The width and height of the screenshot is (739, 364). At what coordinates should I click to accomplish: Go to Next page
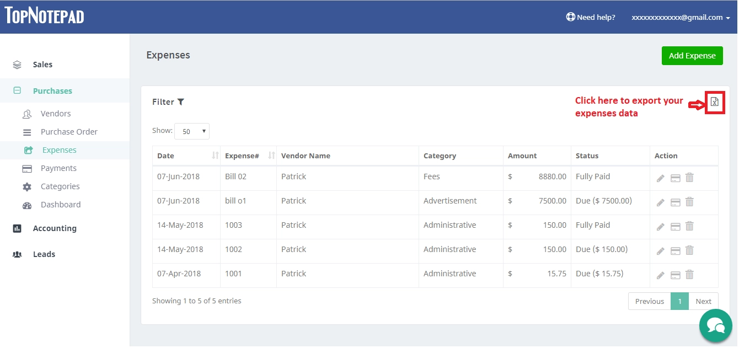click(x=704, y=301)
